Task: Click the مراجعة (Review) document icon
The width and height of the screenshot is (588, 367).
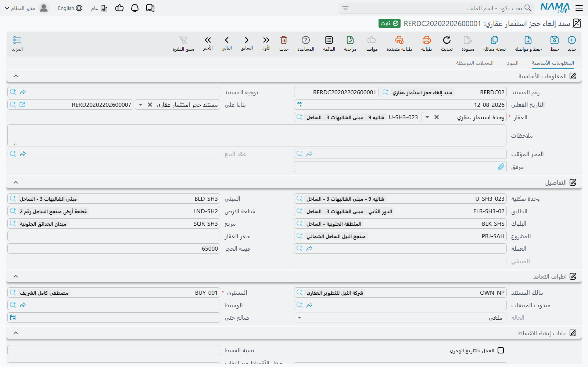Action: pyautogui.click(x=350, y=40)
